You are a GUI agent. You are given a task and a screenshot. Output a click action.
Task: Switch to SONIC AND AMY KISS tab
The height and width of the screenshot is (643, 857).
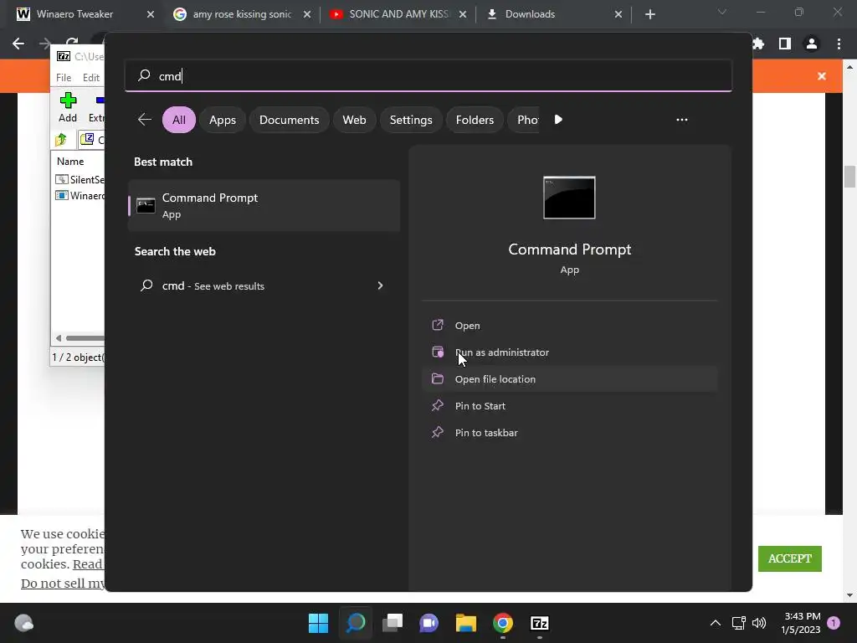(399, 14)
